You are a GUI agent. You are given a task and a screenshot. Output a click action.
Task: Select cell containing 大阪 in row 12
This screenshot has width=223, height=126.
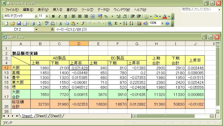click(21, 68)
